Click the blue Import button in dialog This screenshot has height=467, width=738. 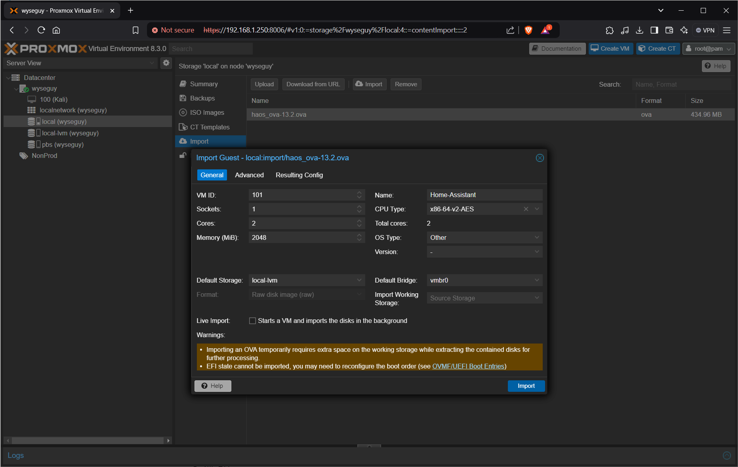coord(526,386)
